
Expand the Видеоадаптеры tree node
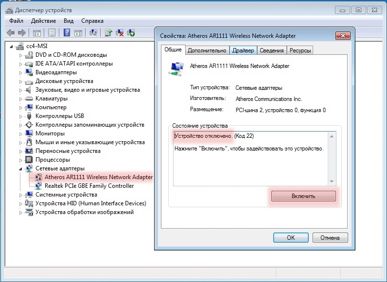coord(21,72)
